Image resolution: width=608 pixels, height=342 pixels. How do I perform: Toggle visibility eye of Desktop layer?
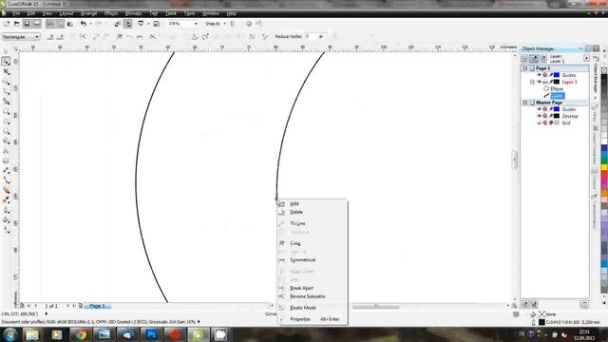[x=539, y=116]
